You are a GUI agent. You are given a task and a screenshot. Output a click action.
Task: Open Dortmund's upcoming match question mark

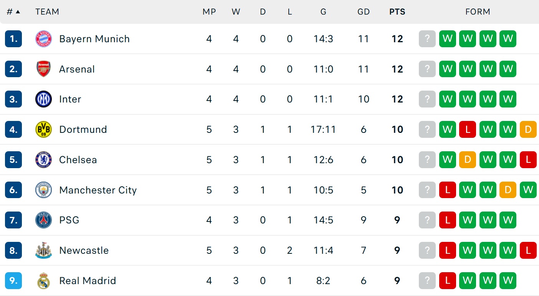[x=427, y=129]
